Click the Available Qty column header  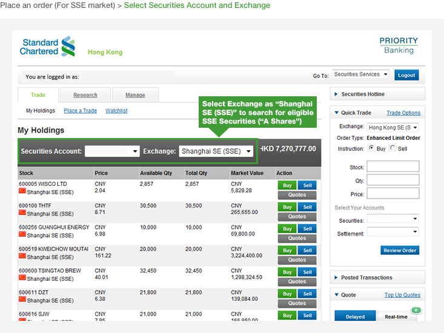[x=156, y=173]
